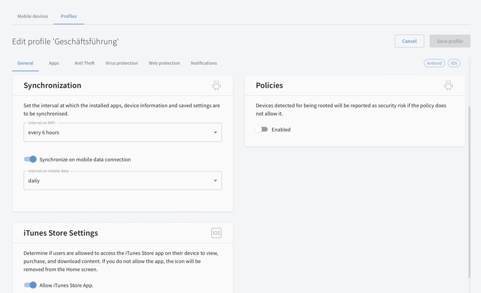Disable Allow iTunes Store App switch
Image resolution: width=481 pixels, height=293 pixels.
pos(30,285)
